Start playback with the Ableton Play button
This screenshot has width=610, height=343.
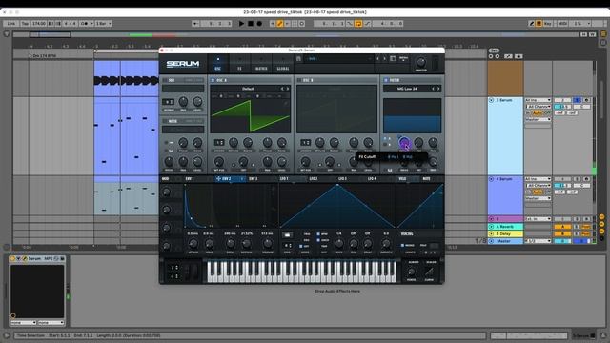(241, 23)
